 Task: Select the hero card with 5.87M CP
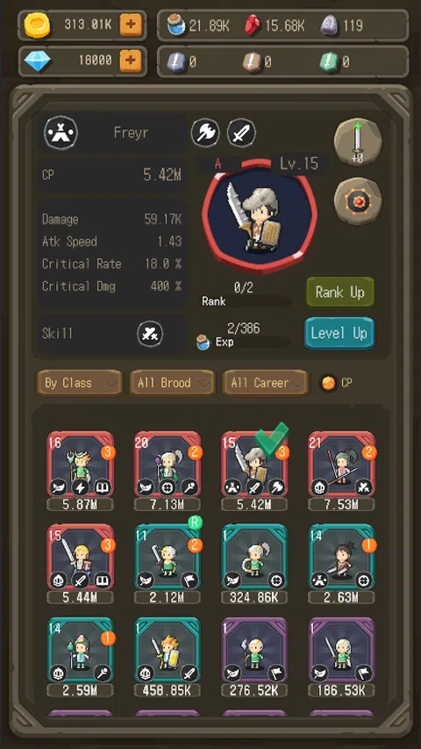pos(80,471)
